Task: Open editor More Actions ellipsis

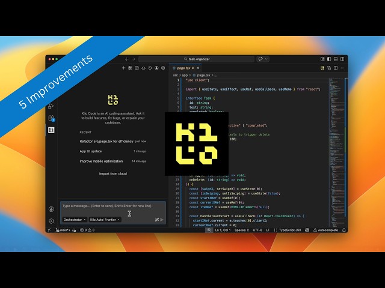Action: pyautogui.click(x=342, y=68)
